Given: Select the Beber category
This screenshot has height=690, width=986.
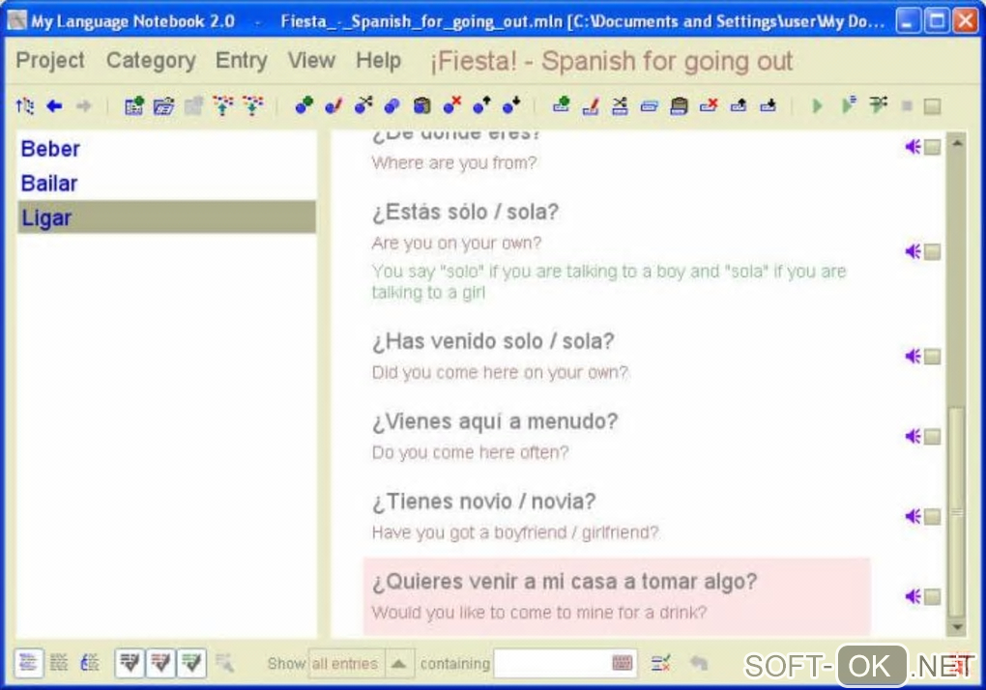Looking at the screenshot, I should pos(166,149).
